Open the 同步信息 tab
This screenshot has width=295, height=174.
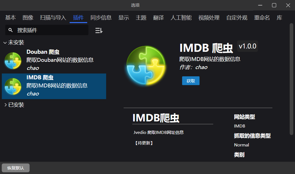(101, 17)
